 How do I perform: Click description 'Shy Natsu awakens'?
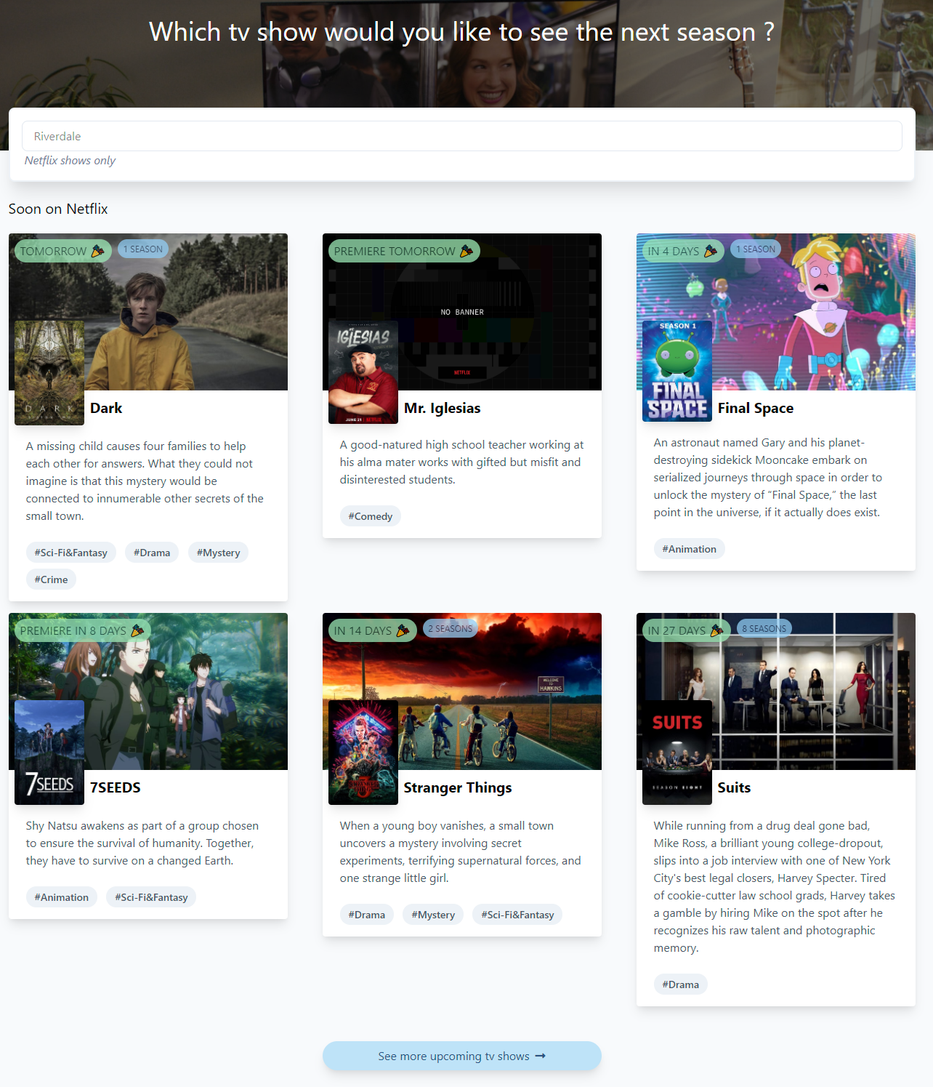[142, 843]
